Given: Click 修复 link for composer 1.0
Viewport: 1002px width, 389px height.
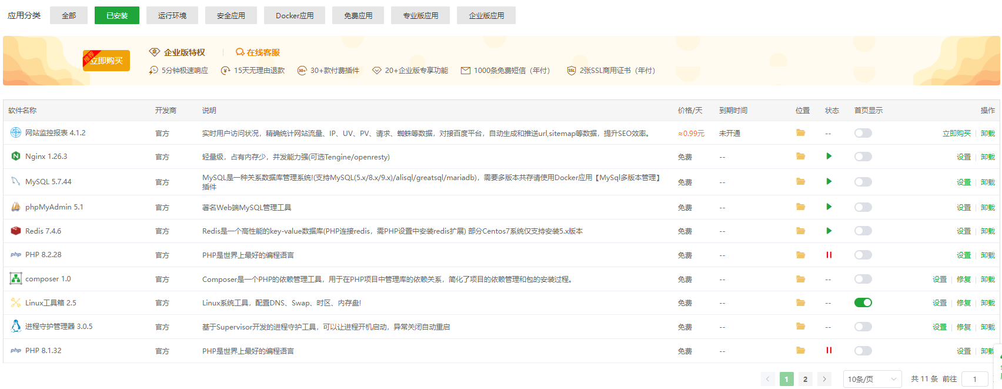Looking at the screenshot, I should point(963,279).
